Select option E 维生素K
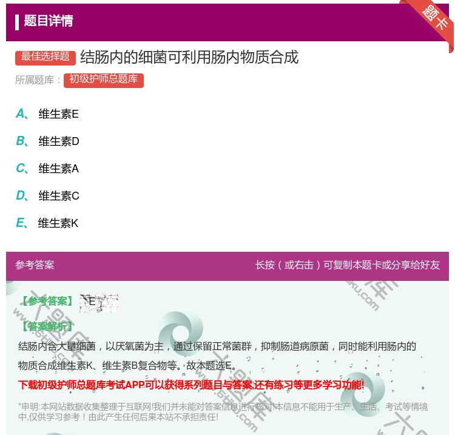This screenshot has height=435, width=455. pyautogui.click(x=47, y=223)
